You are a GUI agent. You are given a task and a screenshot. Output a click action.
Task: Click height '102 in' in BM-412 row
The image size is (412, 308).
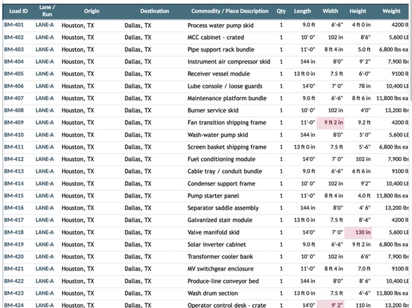point(363,159)
